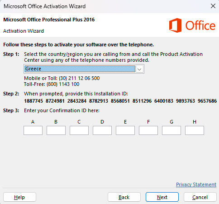The height and width of the screenshot is (204, 219).
Task: Focus Confirmation ID field C
Action: [79, 130]
